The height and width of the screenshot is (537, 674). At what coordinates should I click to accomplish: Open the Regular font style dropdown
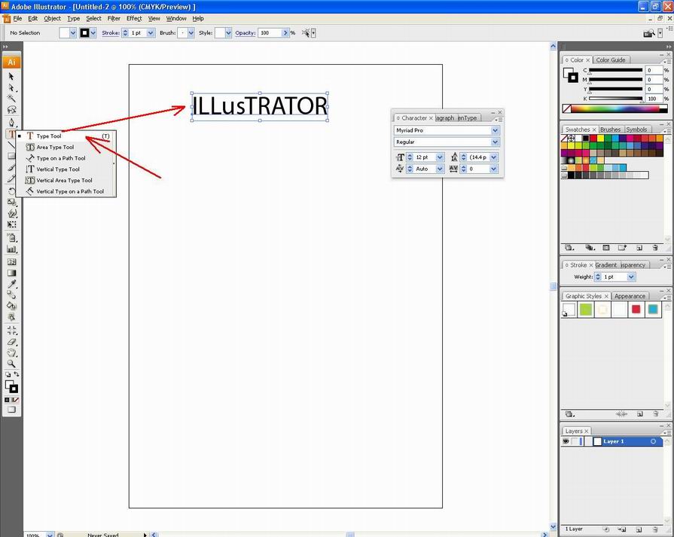point(496,142)
